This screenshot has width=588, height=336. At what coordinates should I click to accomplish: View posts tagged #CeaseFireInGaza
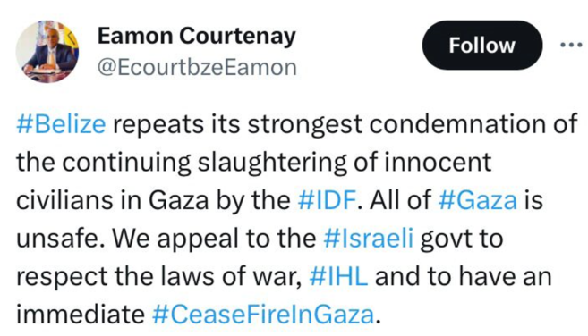pos(263,315)
